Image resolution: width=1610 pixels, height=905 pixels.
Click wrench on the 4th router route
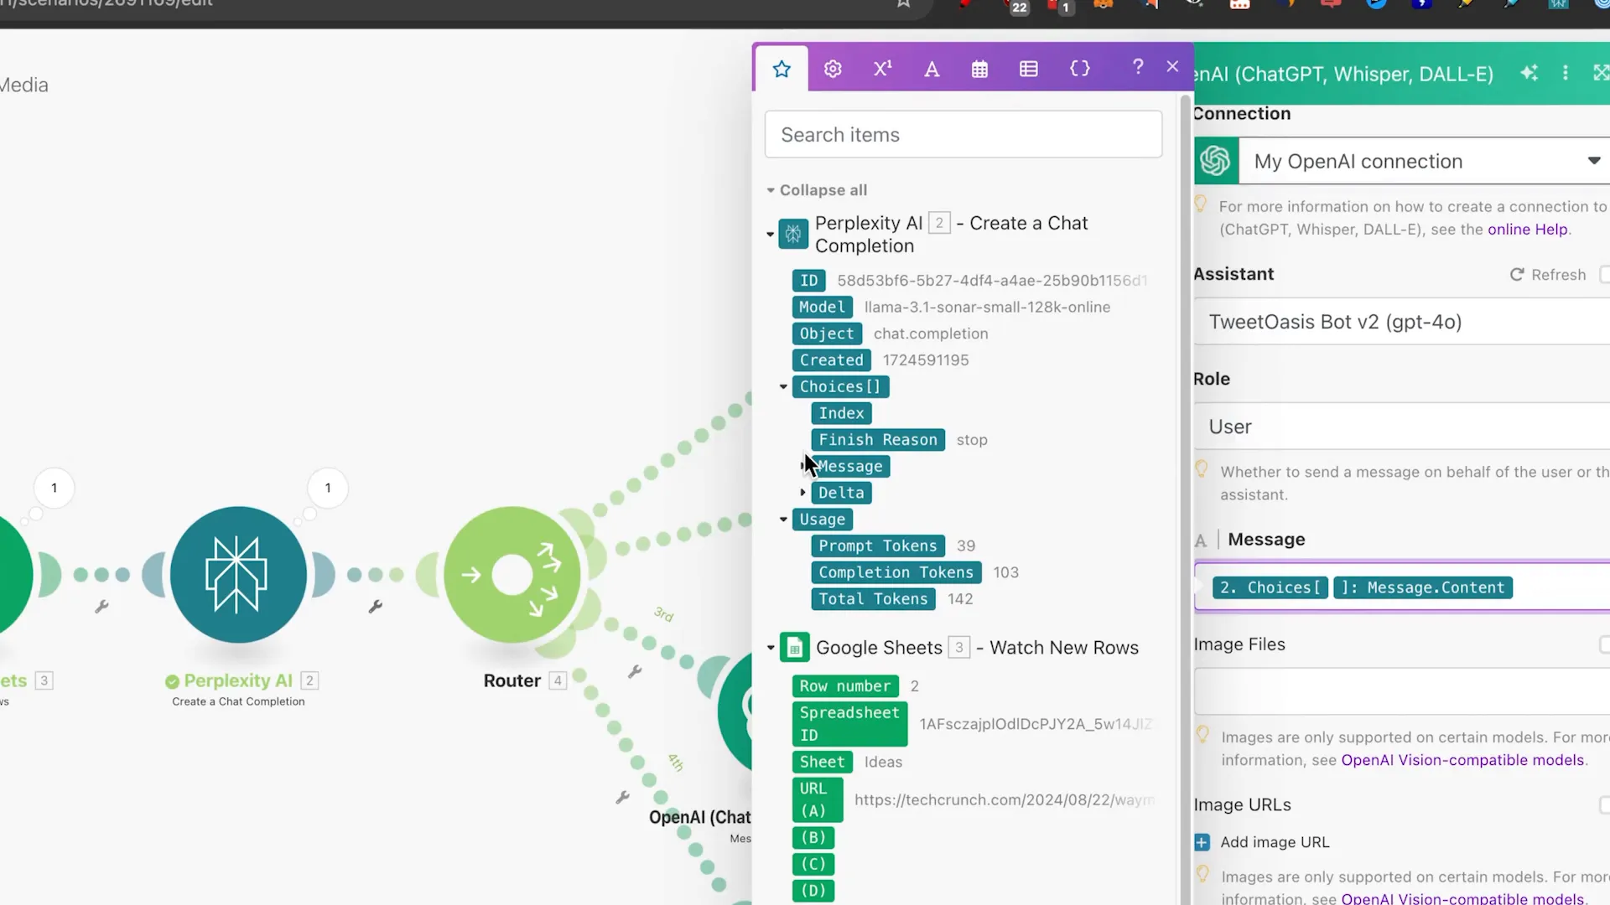click(x=622, y=797)
